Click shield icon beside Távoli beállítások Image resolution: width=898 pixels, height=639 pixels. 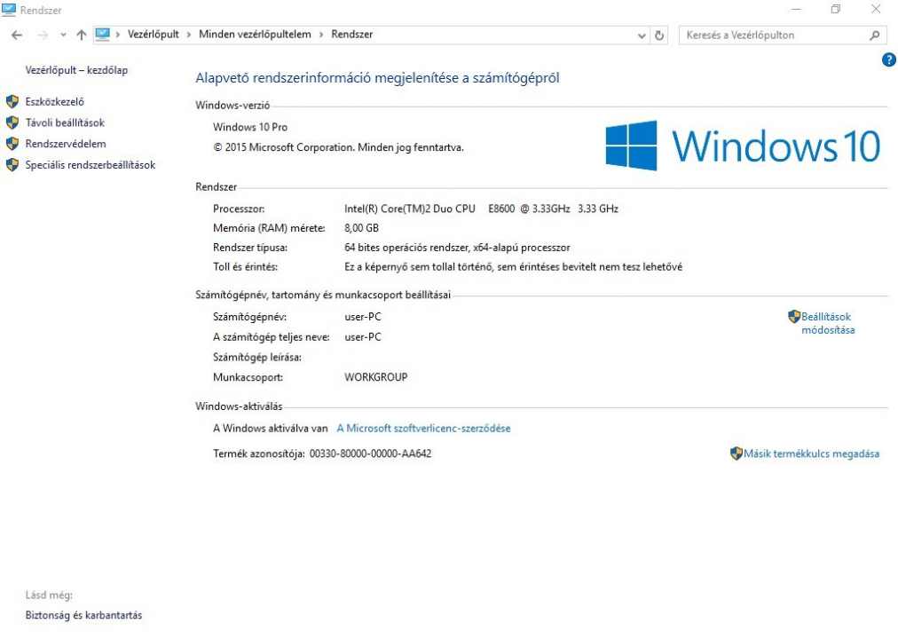point(12,122)
